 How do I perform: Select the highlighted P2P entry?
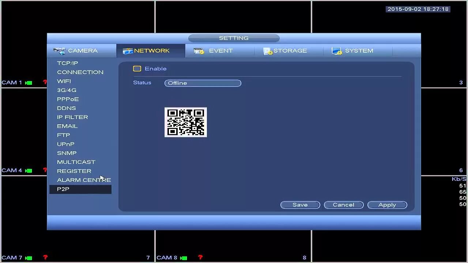coord(80,189)
